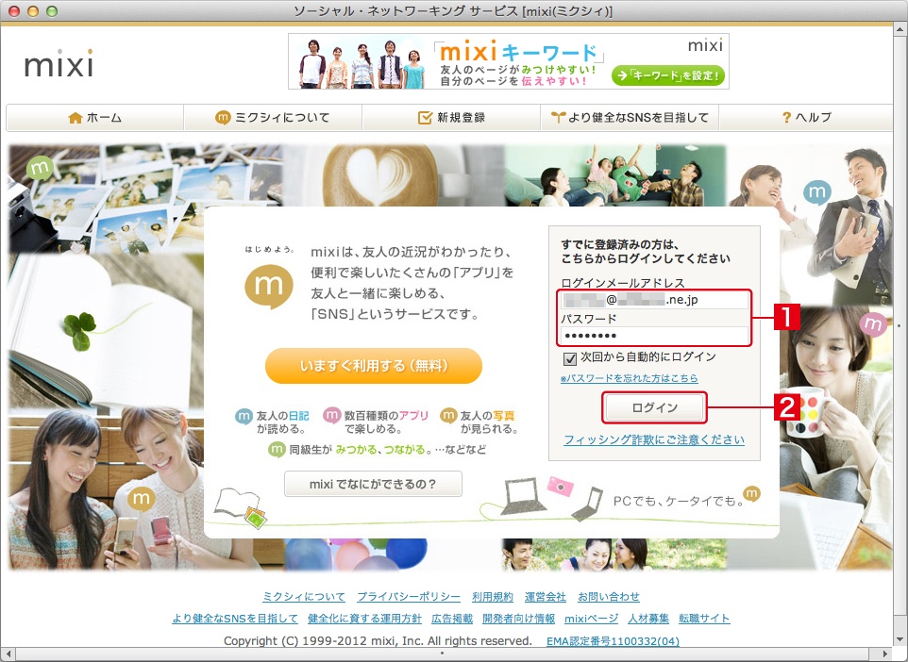Click the latte heart art photo
The height and width of the screenshot is (662, 908).
click(x=394, y=175)
